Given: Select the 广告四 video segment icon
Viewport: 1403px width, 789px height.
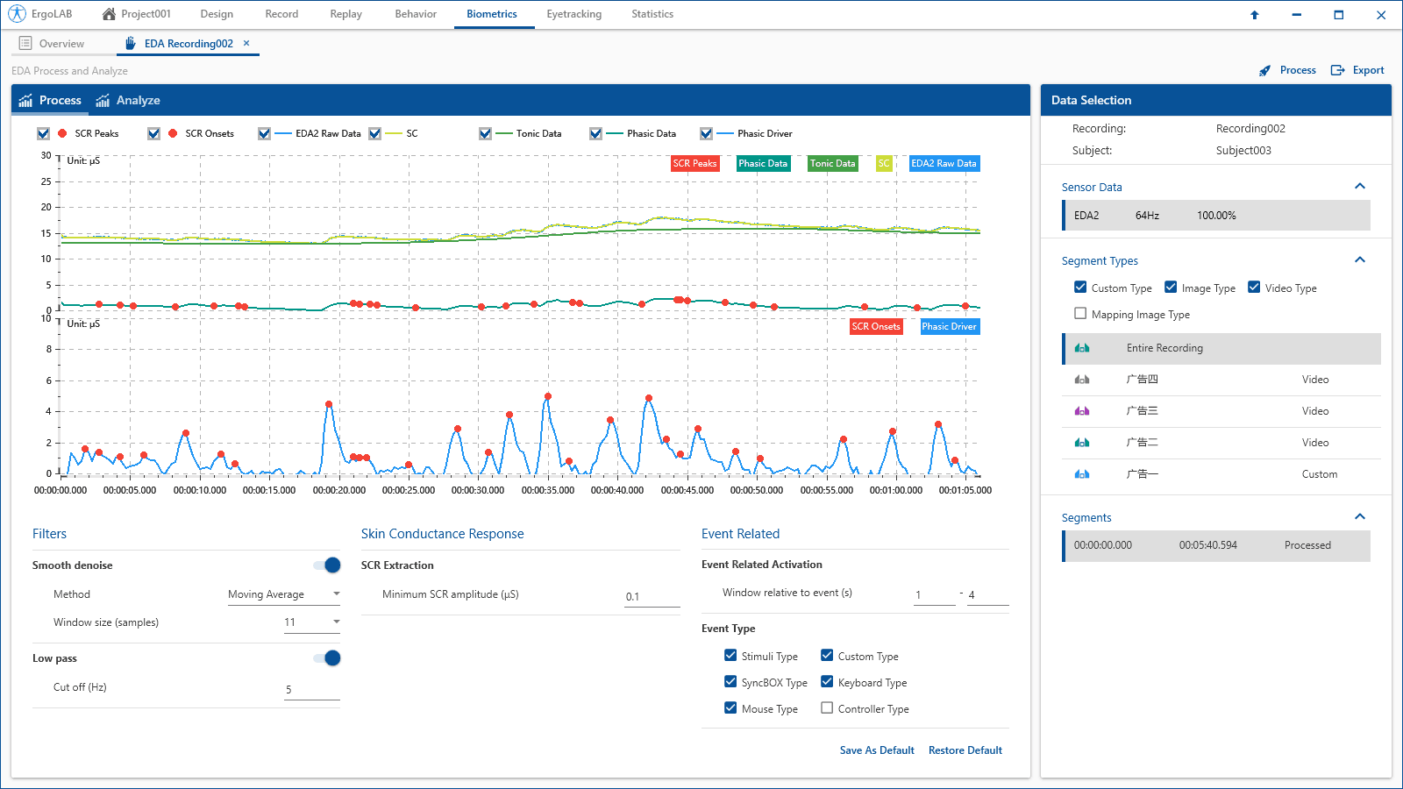Looking at the screenshot, I should [x=1082, y=380].
